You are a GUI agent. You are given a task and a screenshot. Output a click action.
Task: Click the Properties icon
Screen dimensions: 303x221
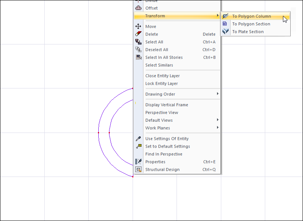pos(138,161)
